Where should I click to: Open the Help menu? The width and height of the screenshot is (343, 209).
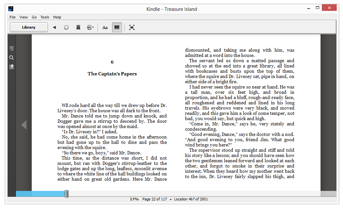click(x=57, y=17)
